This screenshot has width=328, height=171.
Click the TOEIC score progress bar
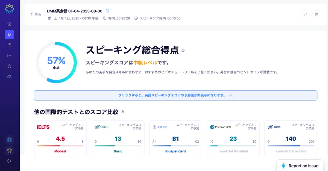click(291, 146)
